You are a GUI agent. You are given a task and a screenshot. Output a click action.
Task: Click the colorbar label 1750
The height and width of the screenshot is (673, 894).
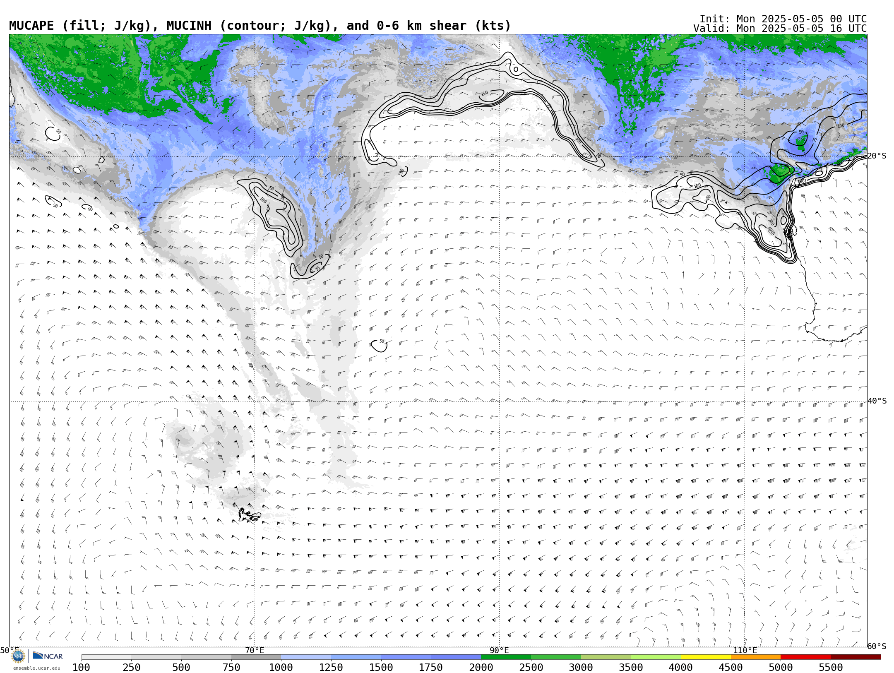(431, 668)
